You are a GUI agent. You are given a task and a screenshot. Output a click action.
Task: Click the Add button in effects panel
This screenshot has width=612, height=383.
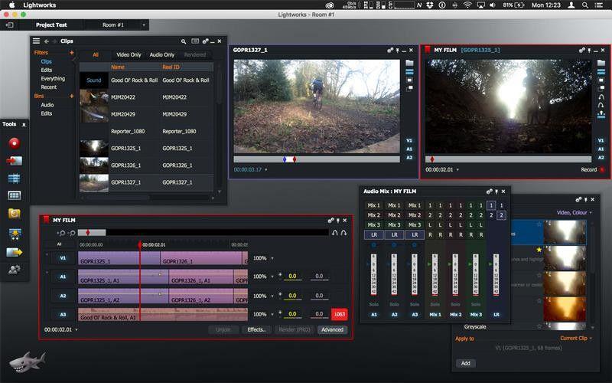pos(466,363)
